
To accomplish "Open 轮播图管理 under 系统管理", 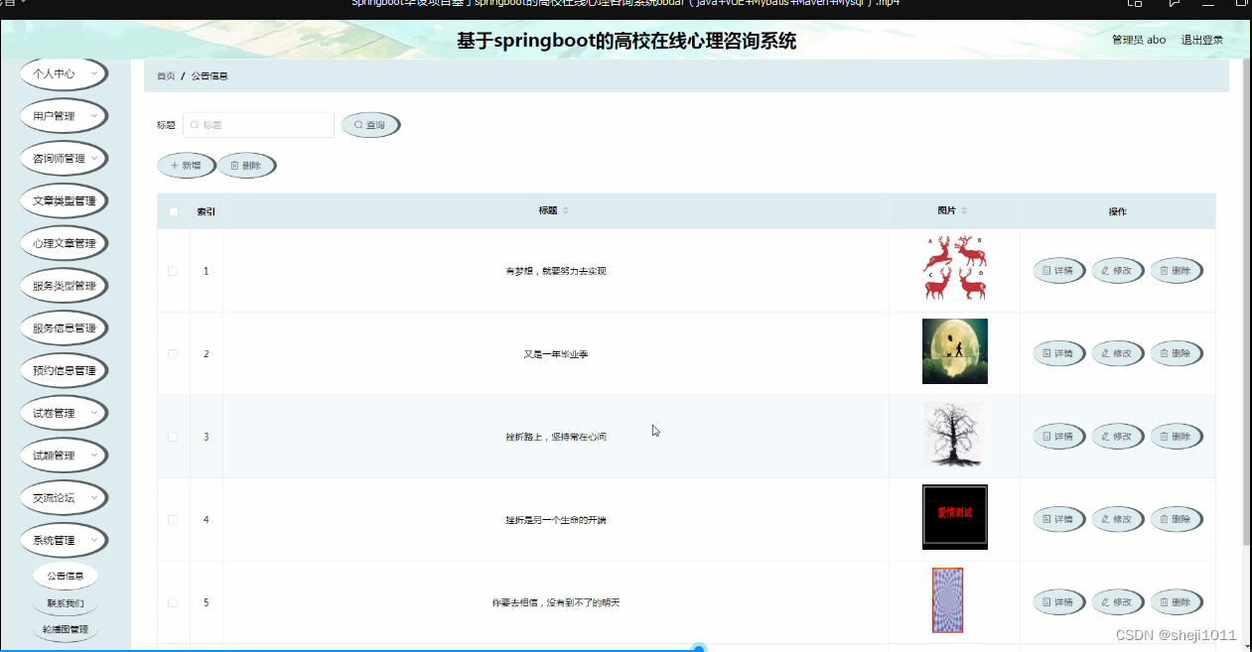I will click(x=66, y=628).
